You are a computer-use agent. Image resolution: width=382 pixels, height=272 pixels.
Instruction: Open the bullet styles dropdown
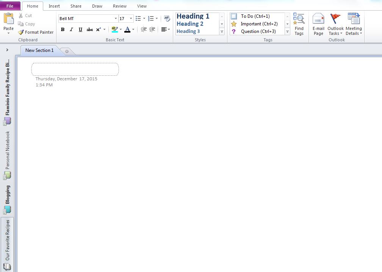tap(144, 19)
